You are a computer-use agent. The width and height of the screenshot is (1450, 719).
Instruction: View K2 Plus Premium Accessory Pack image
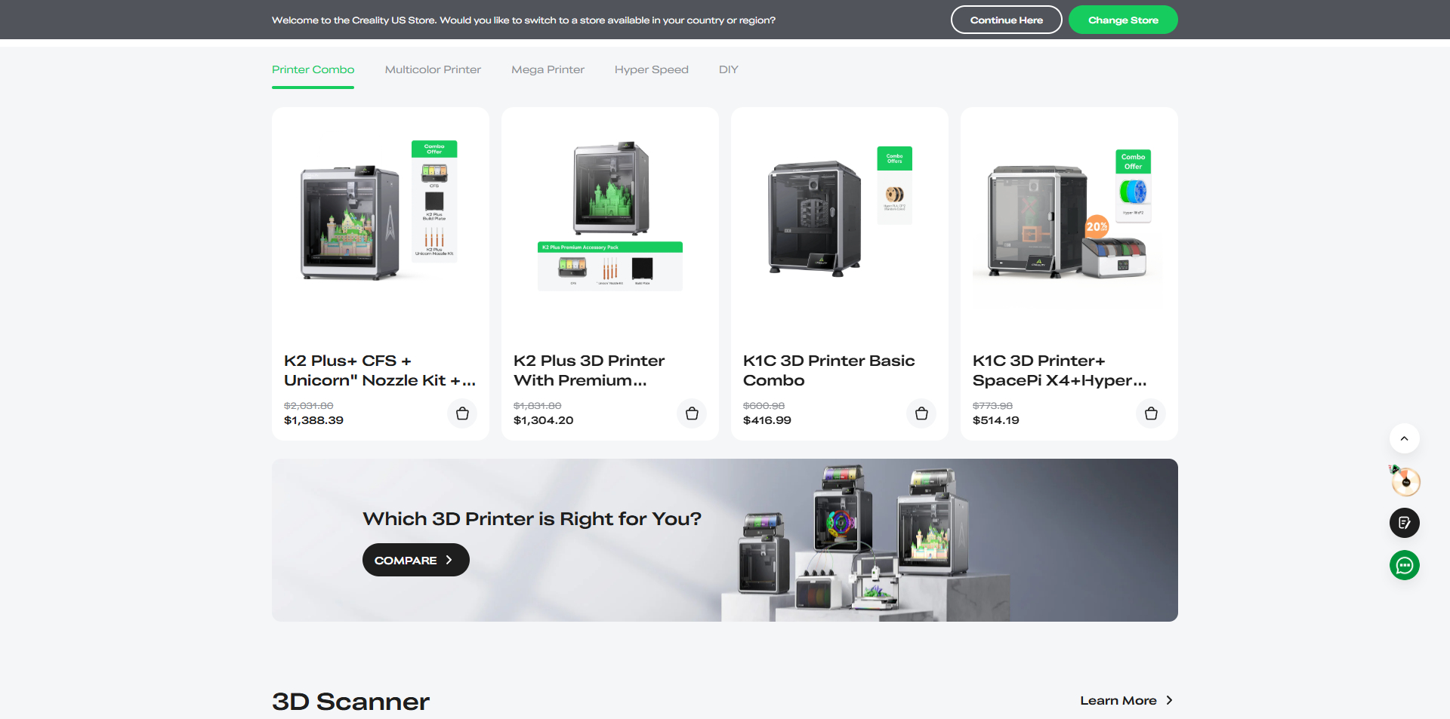click(x=610, y=216)
